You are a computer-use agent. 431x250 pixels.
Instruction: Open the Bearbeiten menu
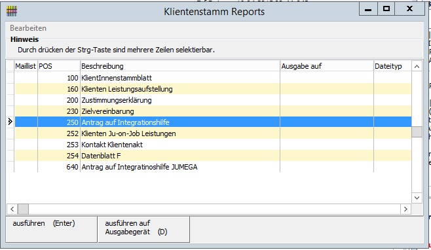(28, 28)
